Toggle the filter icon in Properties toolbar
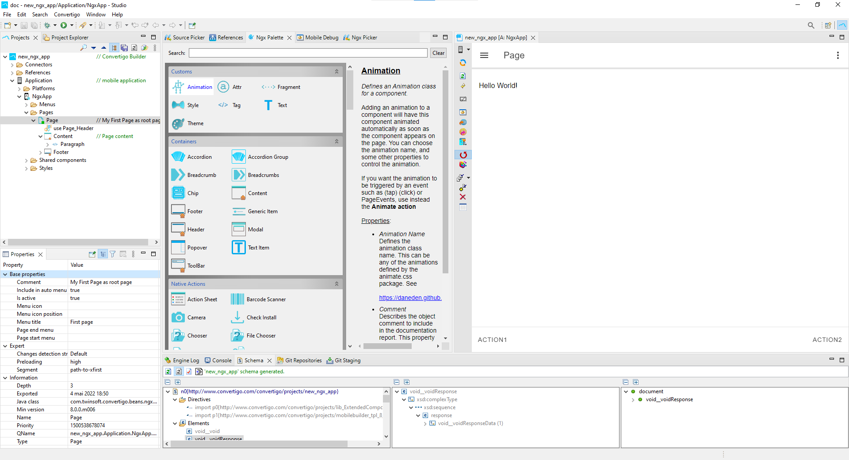 (x=113, y=254)
